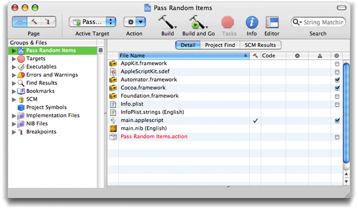Enable target checkbox for Foundation.framework
The height and width of the screenshot is (211, 358).
pos(337,97)
